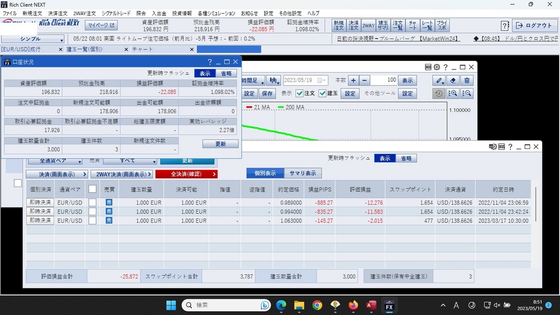The width and height of the screenshot is (560, 315).
Task: Click the gear settings icon in chart window
Action: (437, 67)
